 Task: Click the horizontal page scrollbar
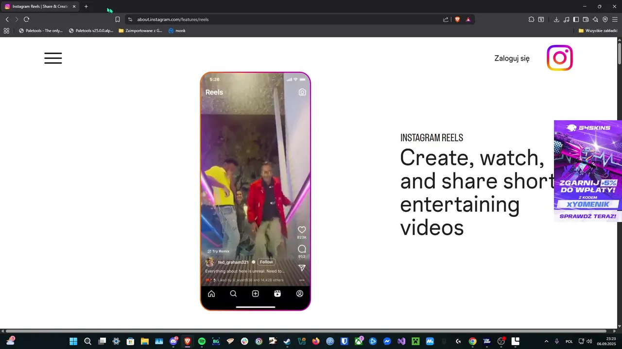click(306, 331)
